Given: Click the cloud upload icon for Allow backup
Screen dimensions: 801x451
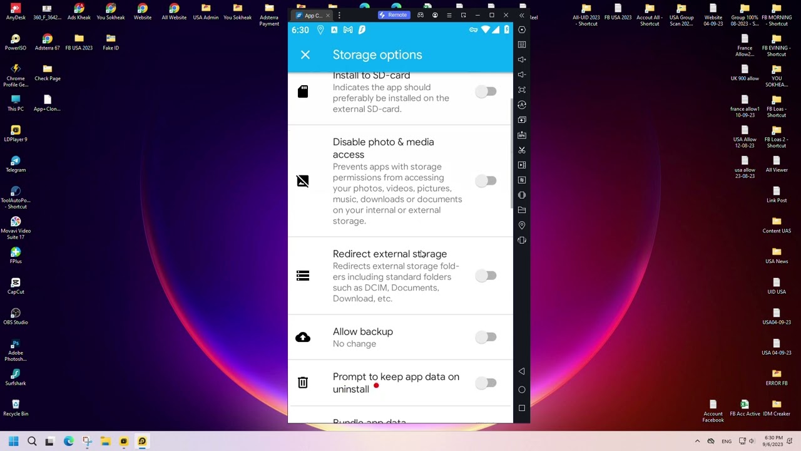Looking at the screenshot, I should [x=303, y=338].
